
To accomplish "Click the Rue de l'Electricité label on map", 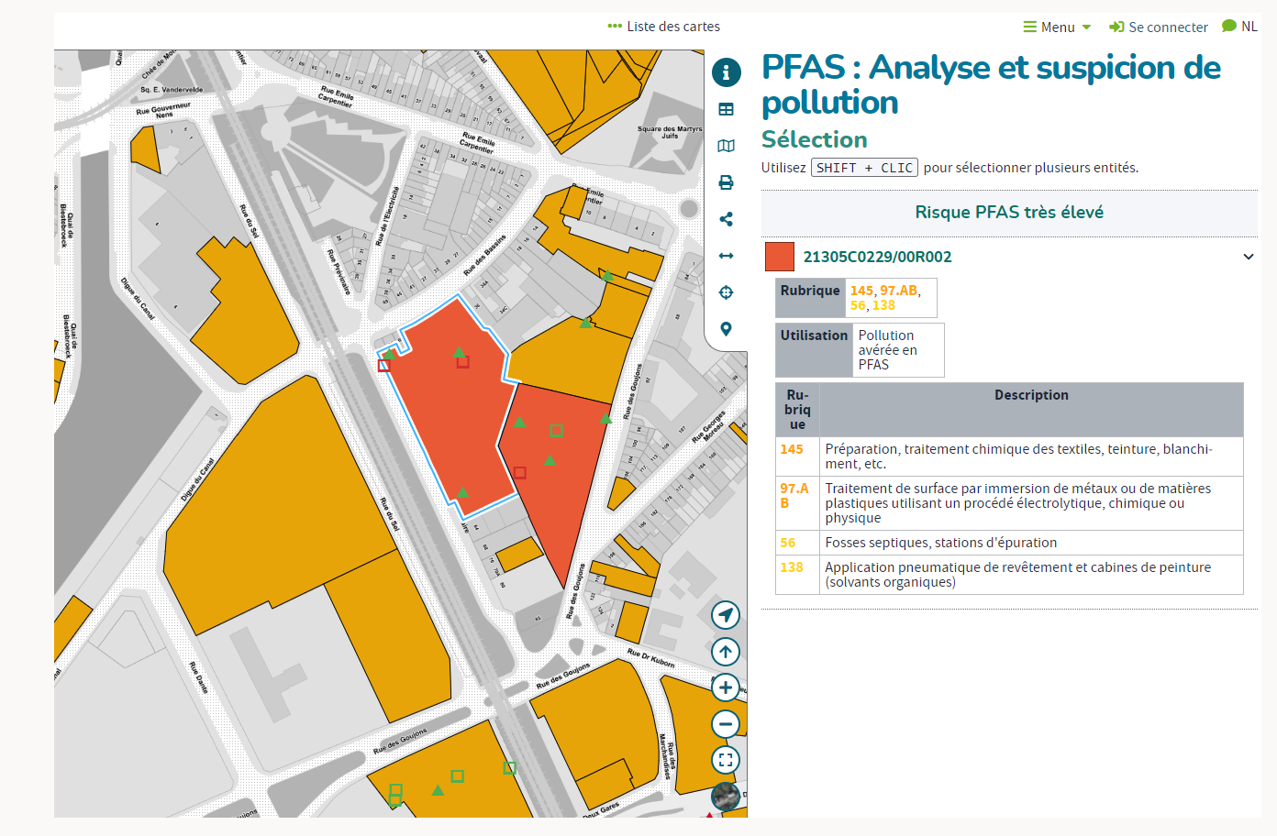I will (x=387, y=216).
